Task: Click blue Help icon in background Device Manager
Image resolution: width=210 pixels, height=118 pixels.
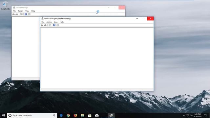Action: click(26, 14)
